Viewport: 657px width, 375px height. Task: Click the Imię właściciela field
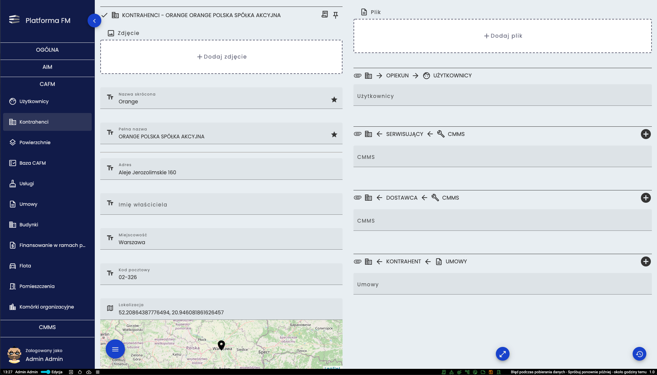tap(221, 204)
